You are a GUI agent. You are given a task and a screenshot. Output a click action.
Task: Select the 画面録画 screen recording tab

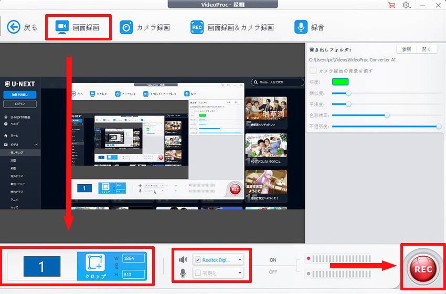77,27
